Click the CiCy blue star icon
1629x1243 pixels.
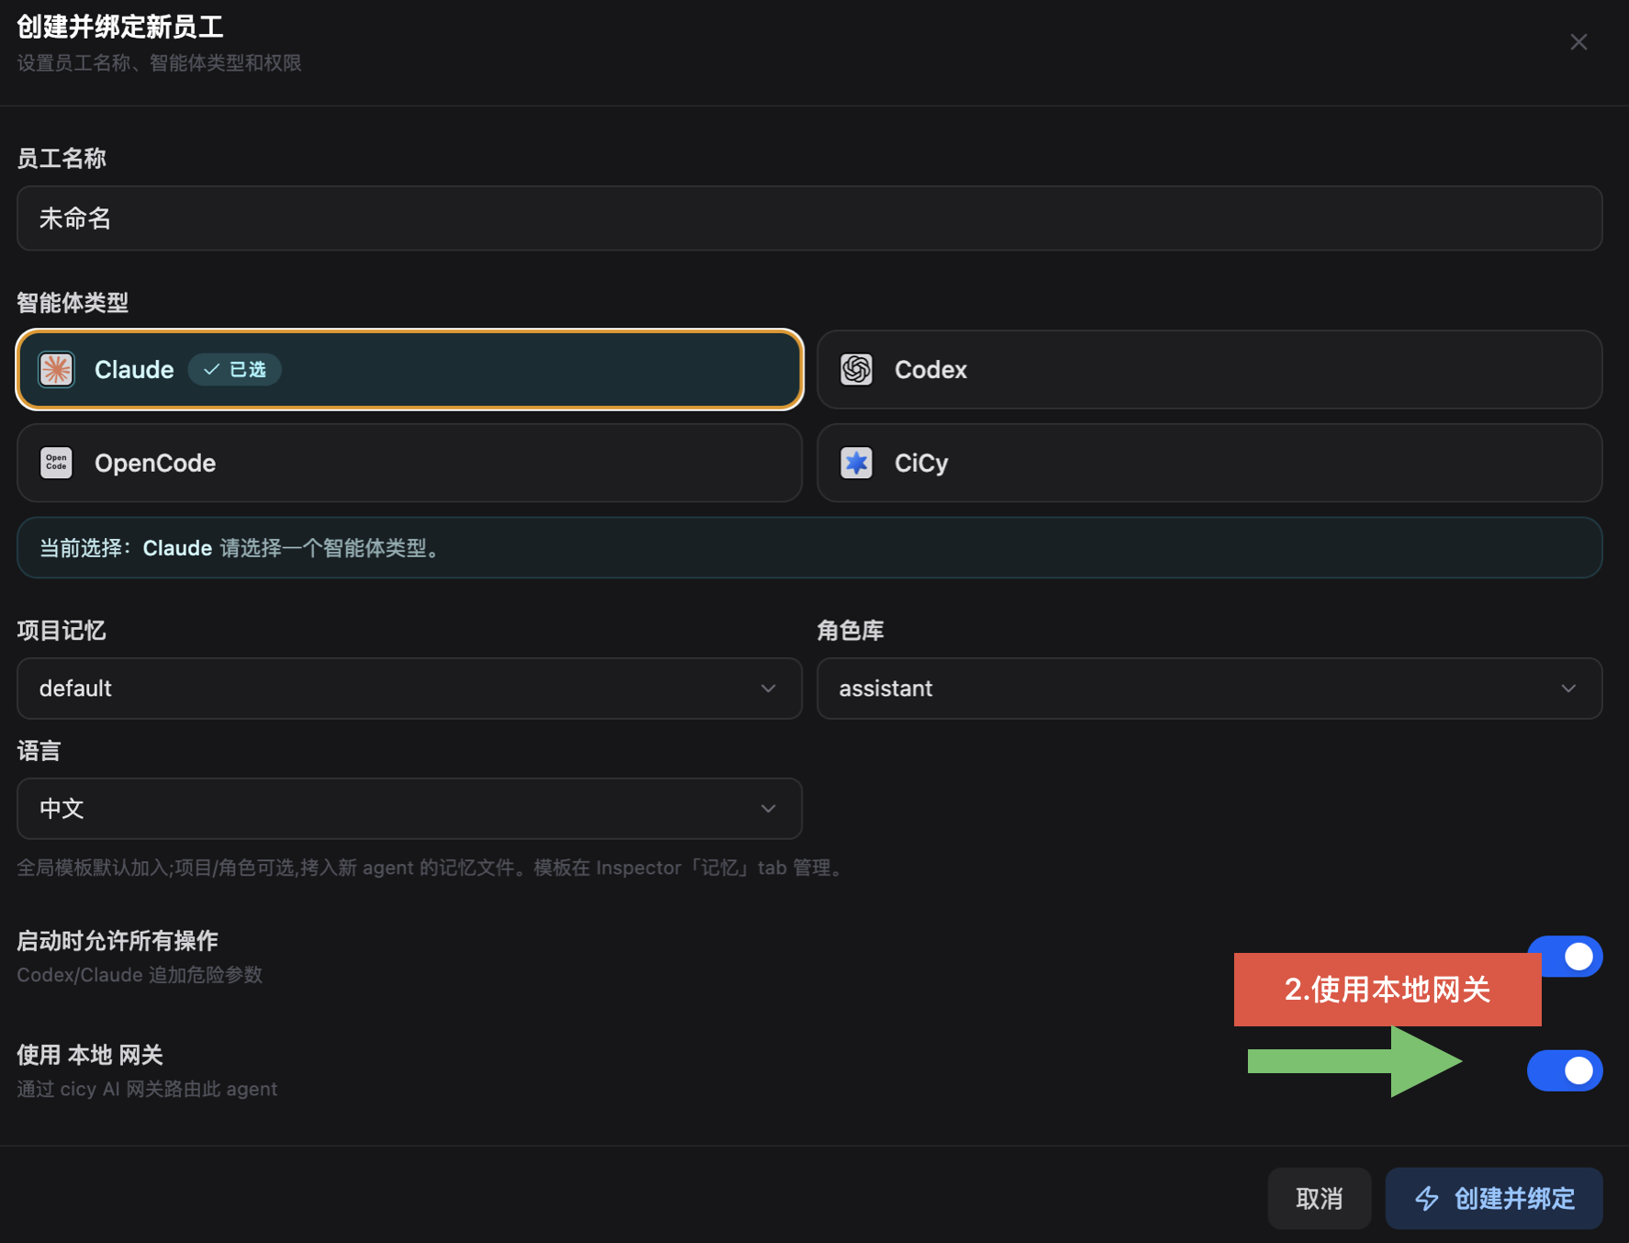coord(857,463)
